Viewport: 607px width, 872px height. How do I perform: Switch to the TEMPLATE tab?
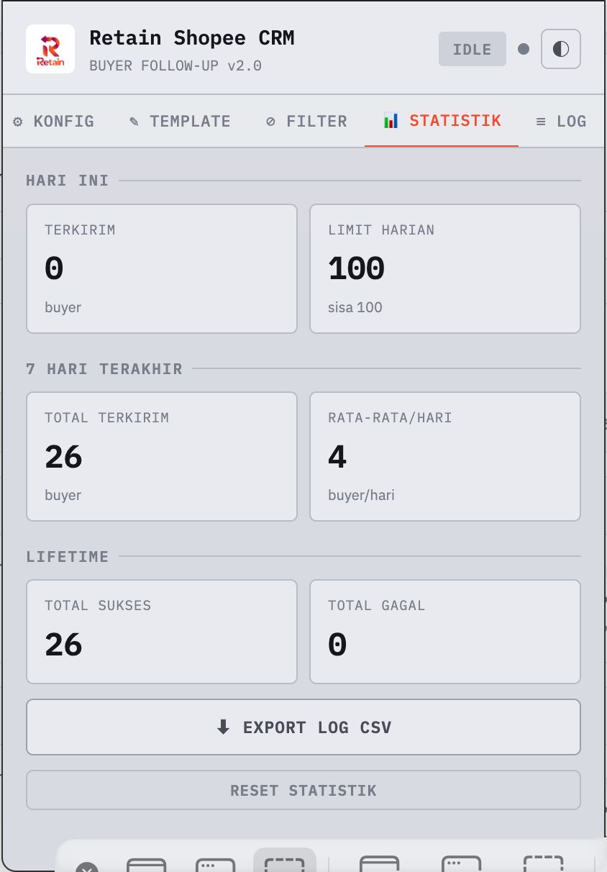coord(180,122)
